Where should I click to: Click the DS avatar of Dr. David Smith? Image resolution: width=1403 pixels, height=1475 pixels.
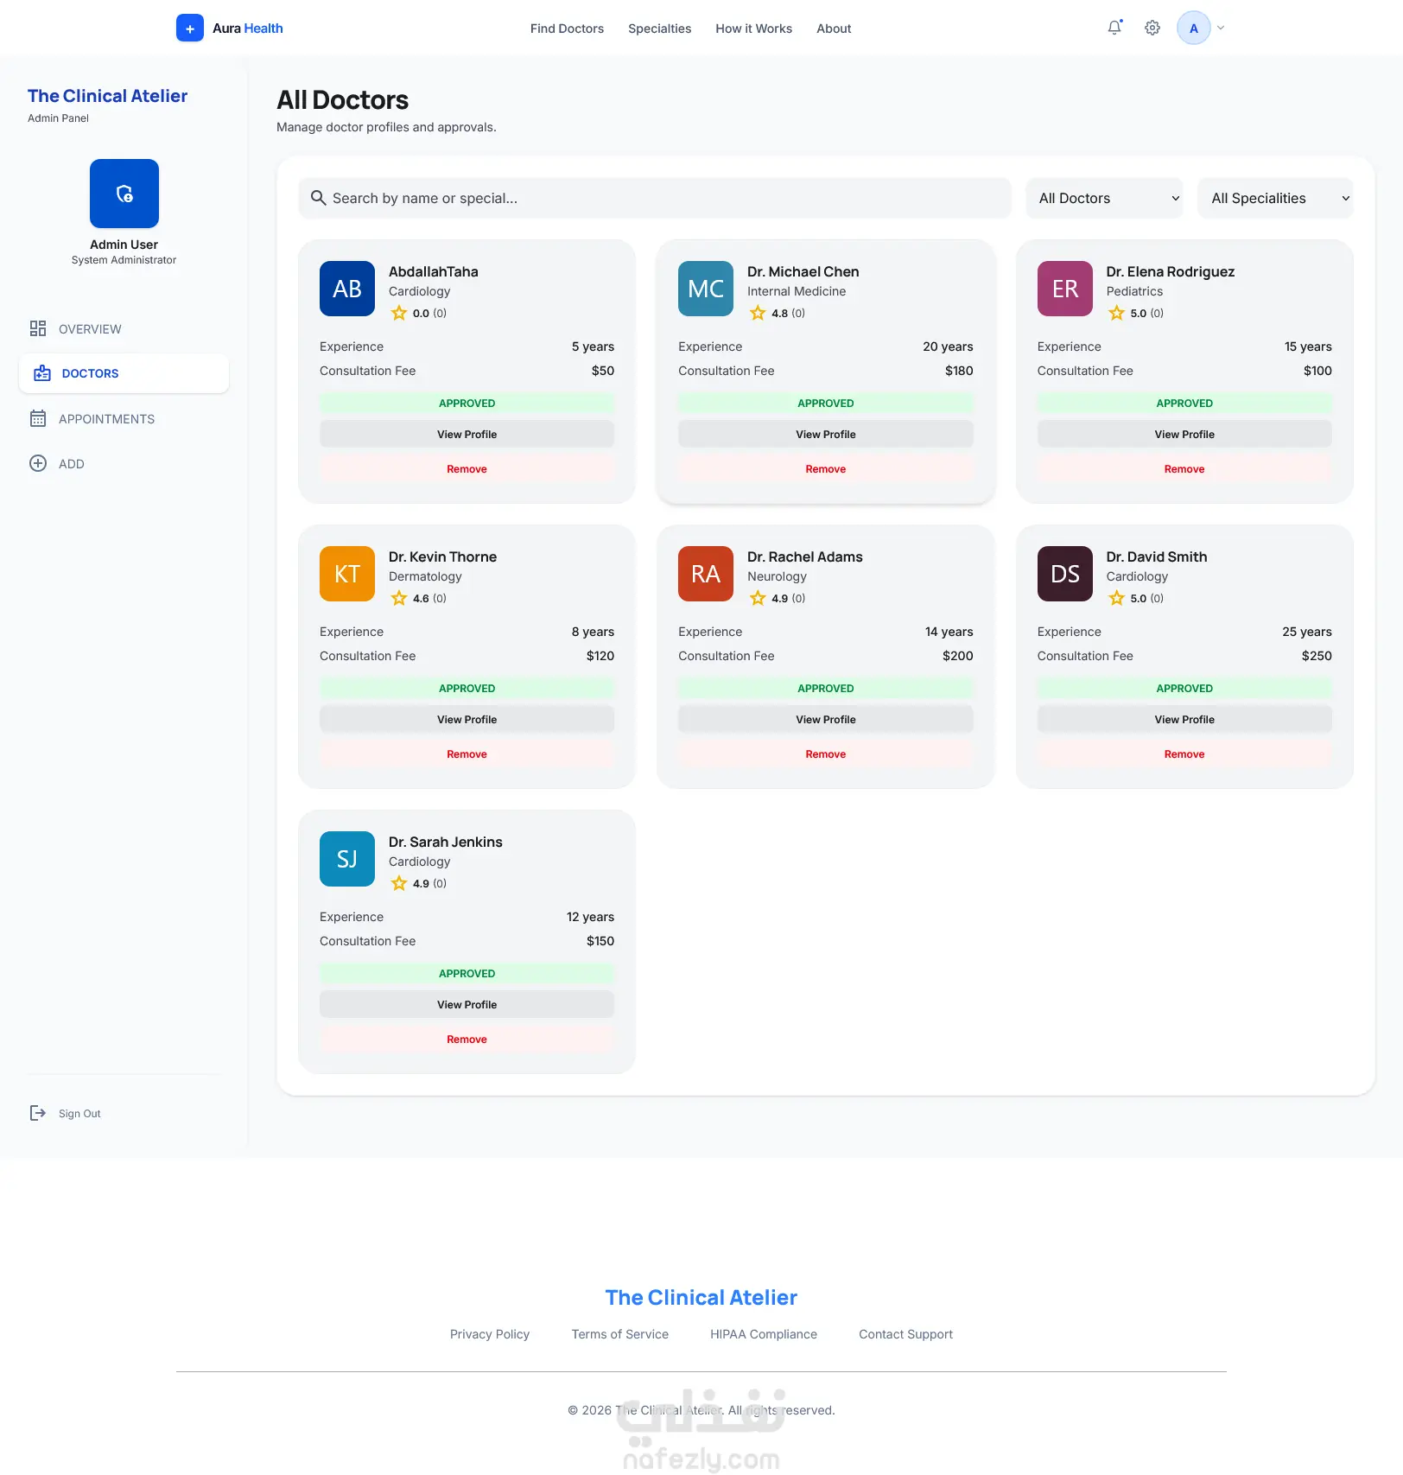tap(1065, 574)
